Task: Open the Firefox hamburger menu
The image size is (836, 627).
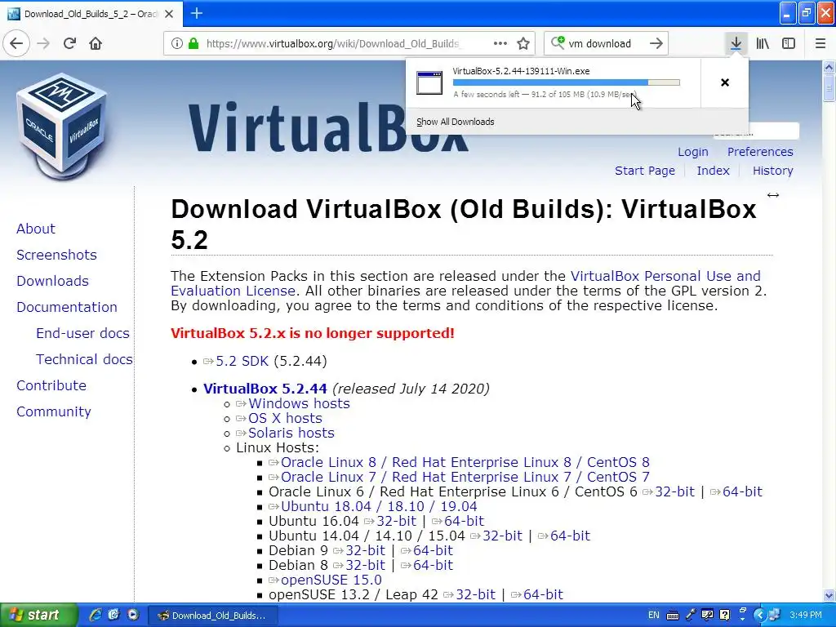Action: pos(820,43)
